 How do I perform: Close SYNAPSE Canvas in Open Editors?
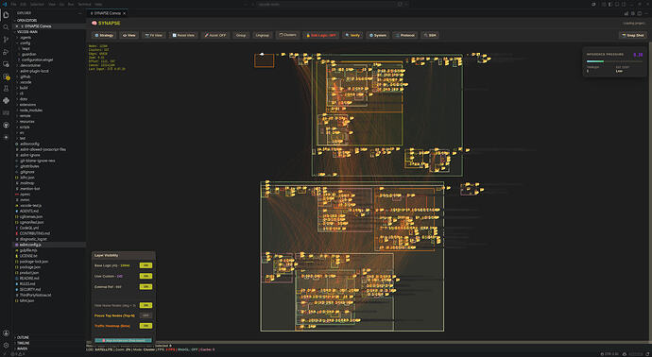[17, 25]
